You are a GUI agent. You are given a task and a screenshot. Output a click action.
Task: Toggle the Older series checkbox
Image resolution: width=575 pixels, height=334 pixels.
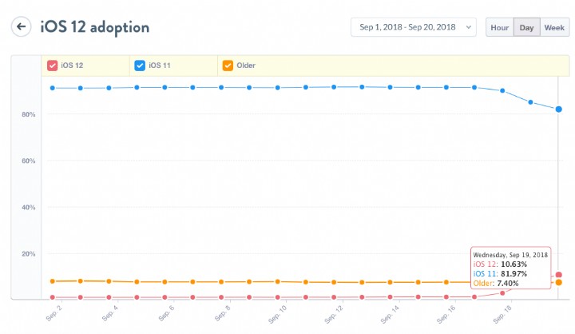click(x=228, y=66)
